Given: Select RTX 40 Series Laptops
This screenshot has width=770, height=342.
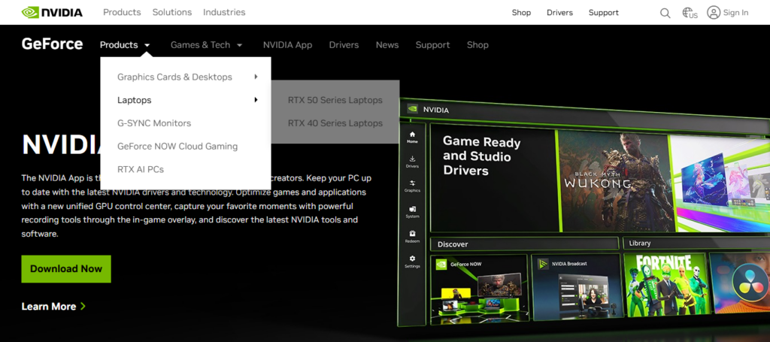Looking at the screenshot, I should point(335,123).
